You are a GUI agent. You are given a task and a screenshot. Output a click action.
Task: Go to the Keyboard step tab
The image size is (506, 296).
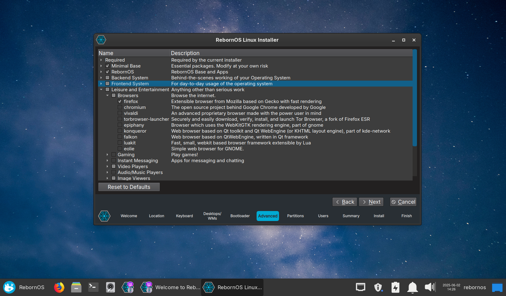tap(184, 216)
